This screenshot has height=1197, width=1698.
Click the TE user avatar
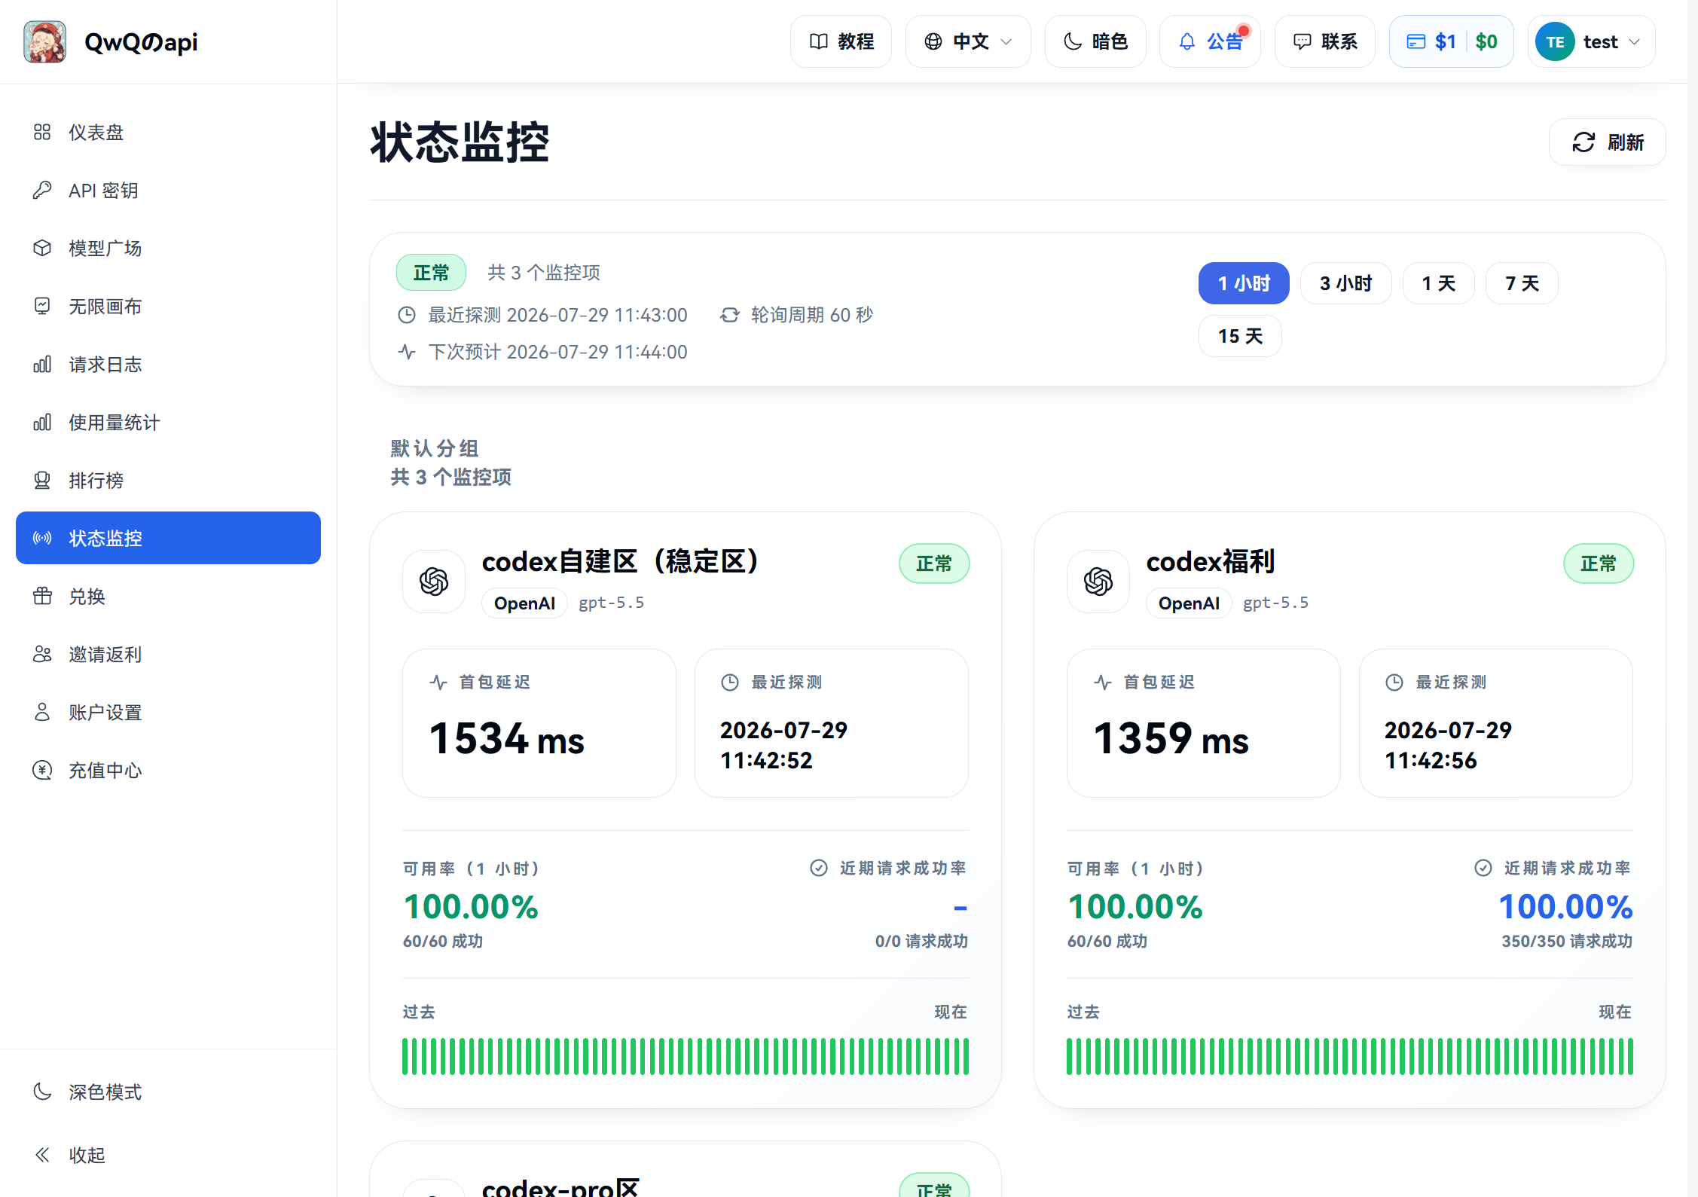pyautogui.click(x=1555, y=42)
